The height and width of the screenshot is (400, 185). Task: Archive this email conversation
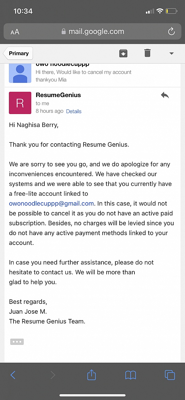tap(123, 53)
